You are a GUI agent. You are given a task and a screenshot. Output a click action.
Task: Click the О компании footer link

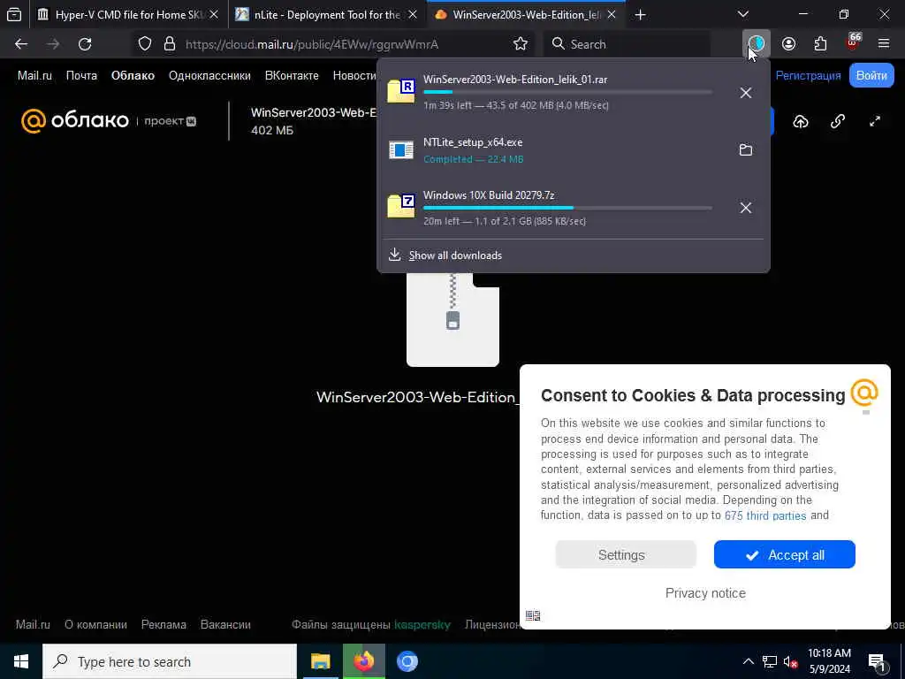click(x=95, y=625)
